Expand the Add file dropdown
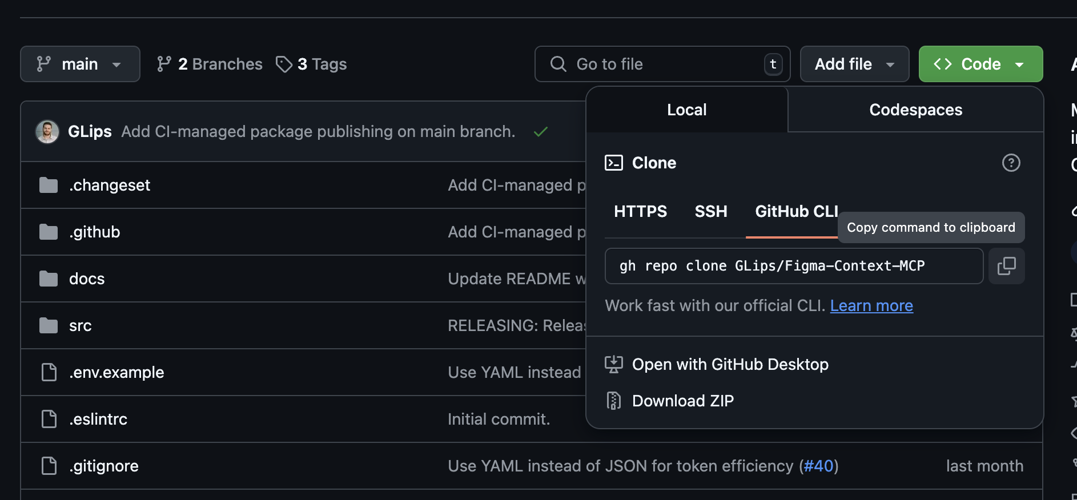The image size is (1077, 500). coord(854,64)
